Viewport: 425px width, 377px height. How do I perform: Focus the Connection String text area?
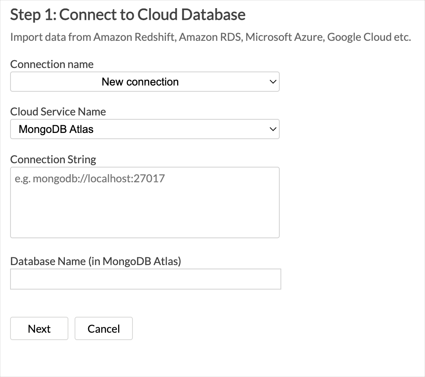coord(145,202)
